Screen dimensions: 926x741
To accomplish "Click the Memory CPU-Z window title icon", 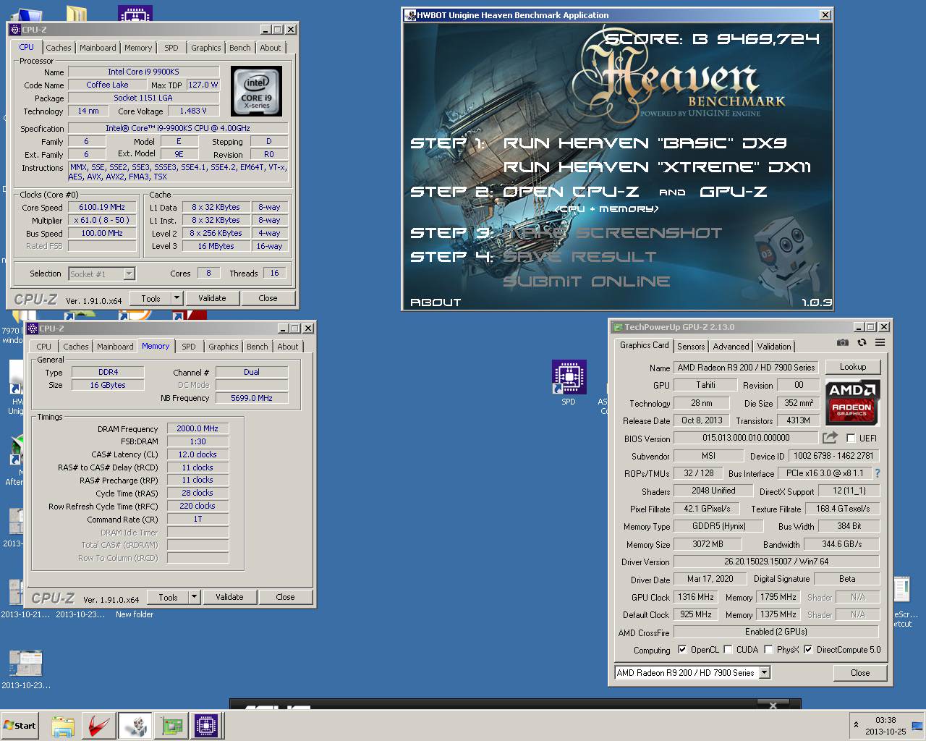I will click(33, 329).
